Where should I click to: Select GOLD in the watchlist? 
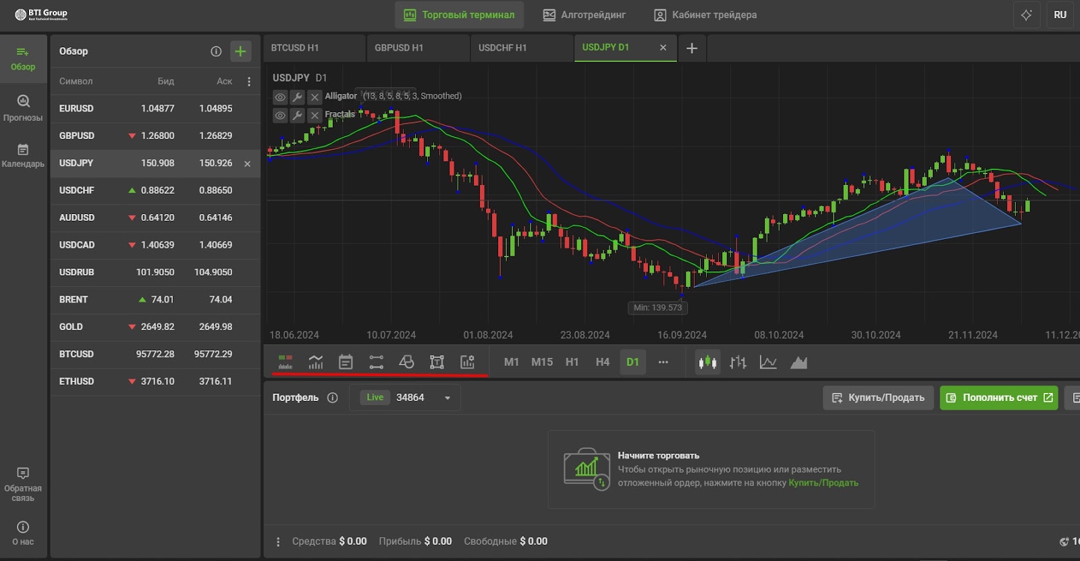(155, 327)
